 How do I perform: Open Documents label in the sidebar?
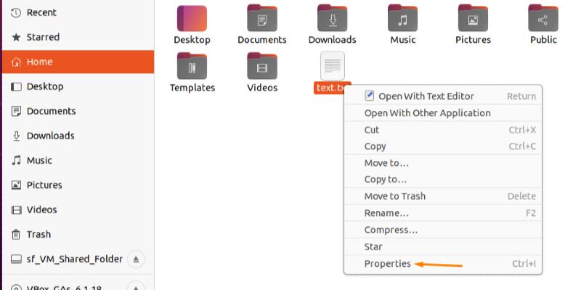(x=51, y=111)
